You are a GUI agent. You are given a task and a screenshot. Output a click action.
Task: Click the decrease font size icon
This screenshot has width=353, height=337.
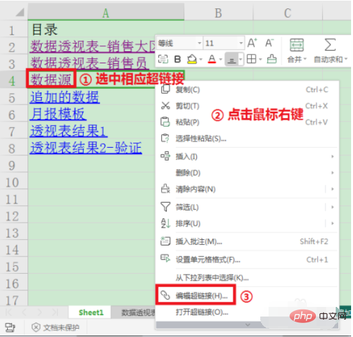[269, 43]
